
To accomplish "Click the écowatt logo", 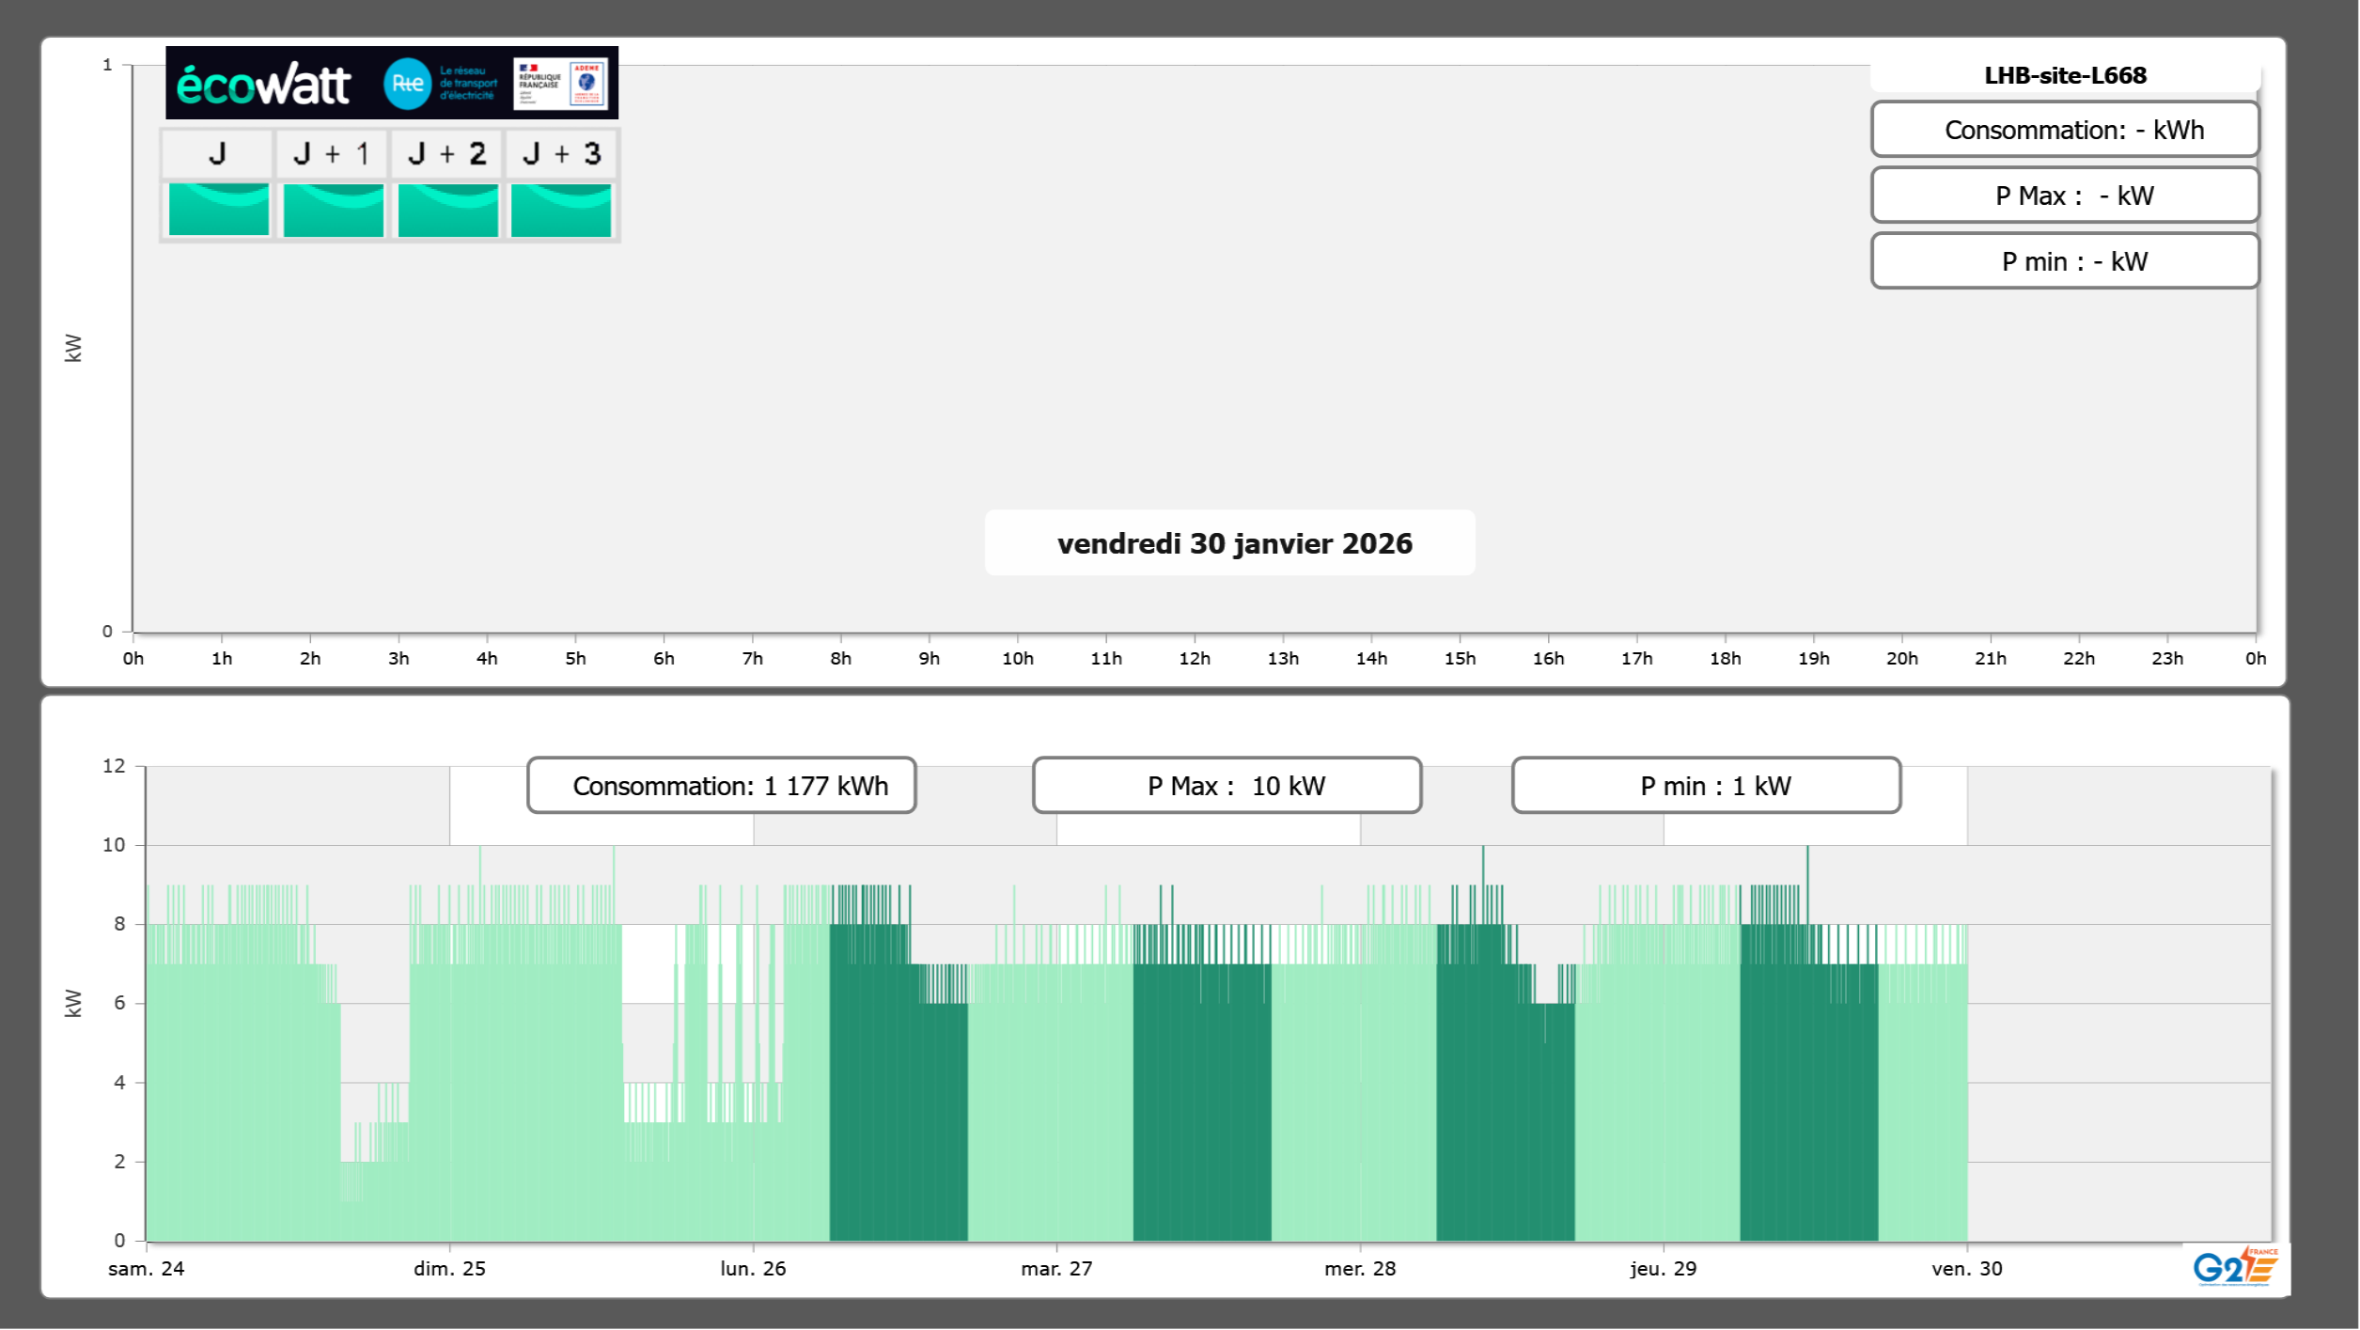I will tap(264, 85).
